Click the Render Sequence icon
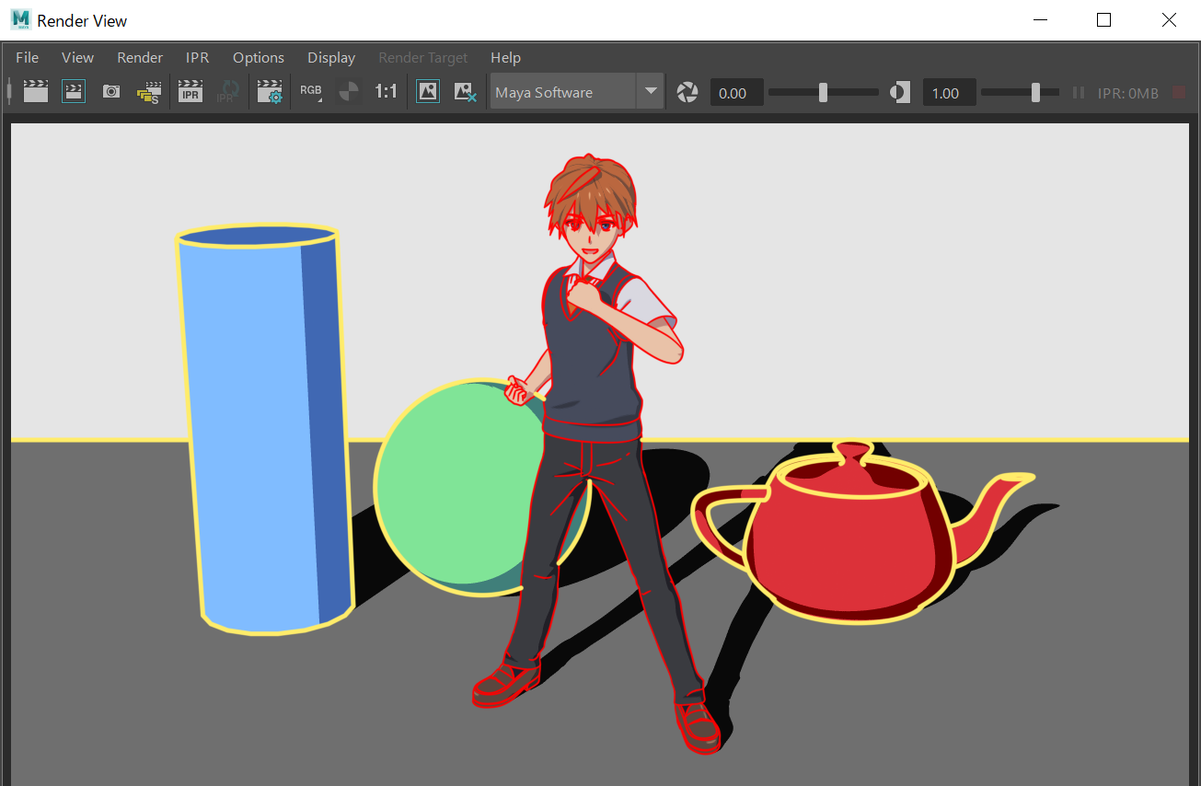Screen dimensions: 1201x786 (148, 92)
